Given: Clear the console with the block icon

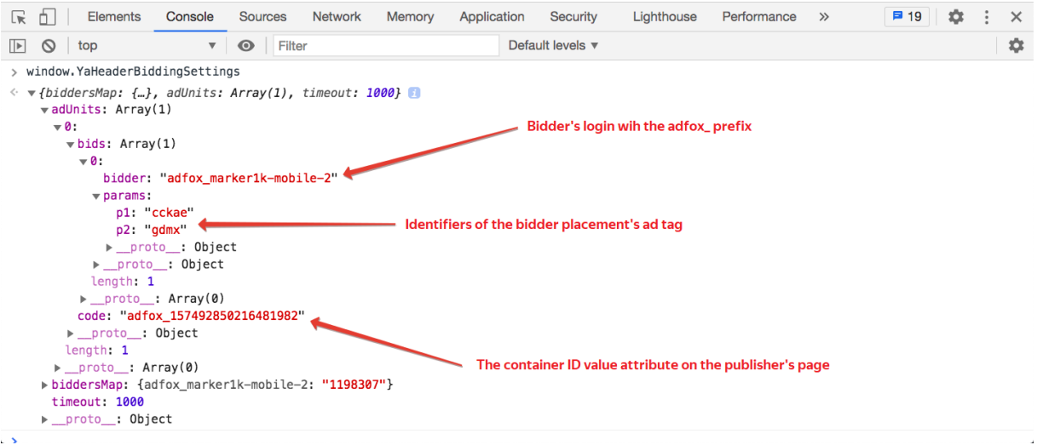Looking at the screenshot, I should (49, 46).
